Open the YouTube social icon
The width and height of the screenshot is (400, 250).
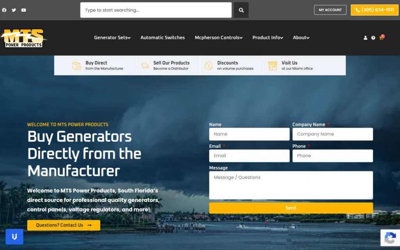pyautogui.click(x=23, y=10)
